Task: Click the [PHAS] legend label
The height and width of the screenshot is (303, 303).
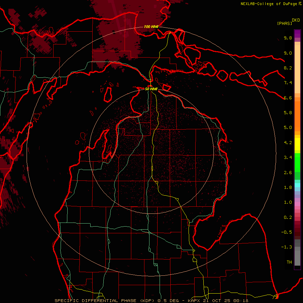Action: click(x=284, y=24)
